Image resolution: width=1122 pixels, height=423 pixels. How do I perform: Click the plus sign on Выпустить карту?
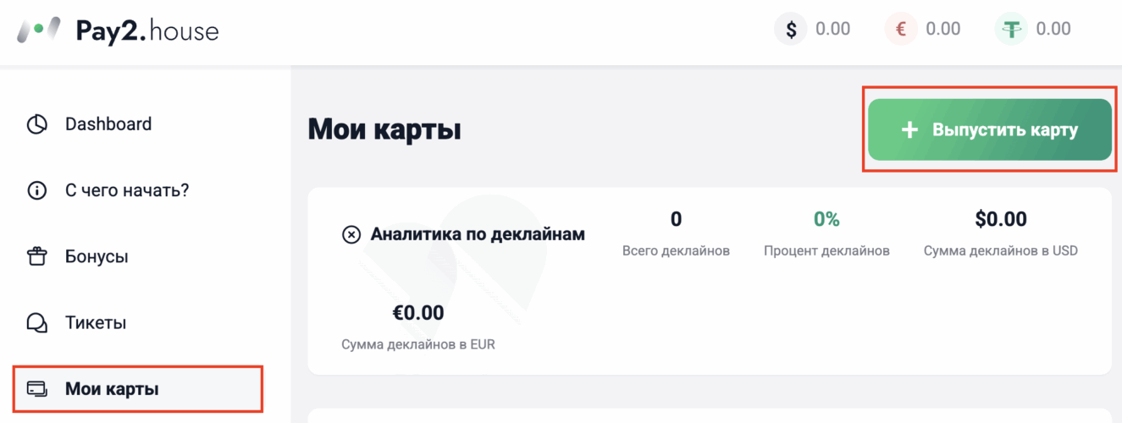[x=909, y=130]
